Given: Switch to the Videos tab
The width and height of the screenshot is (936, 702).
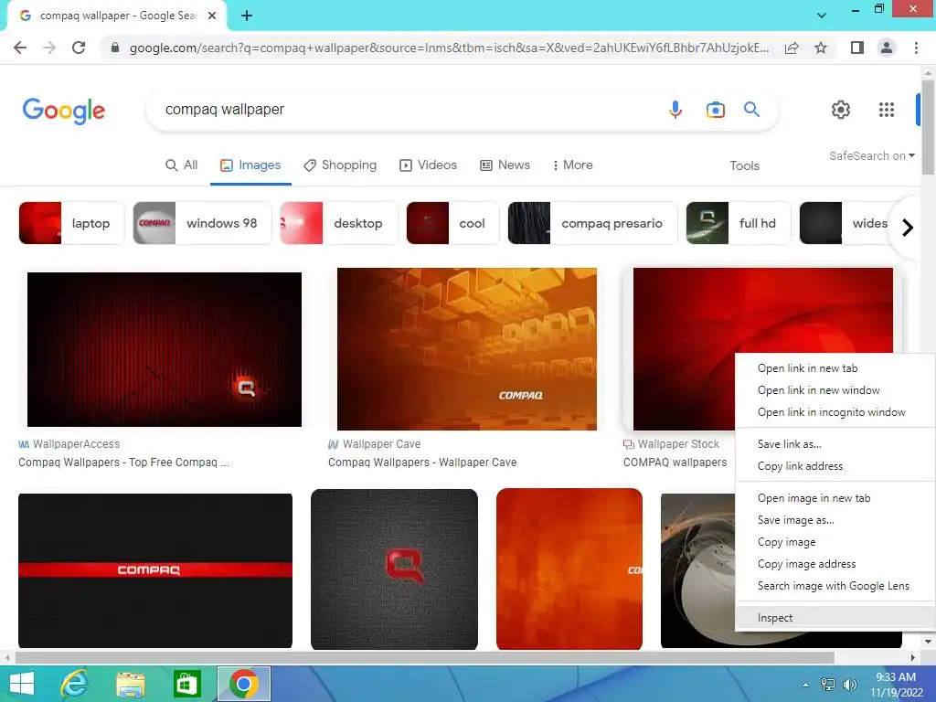Looking at the screenshot, I should click(x=428, y=165).
